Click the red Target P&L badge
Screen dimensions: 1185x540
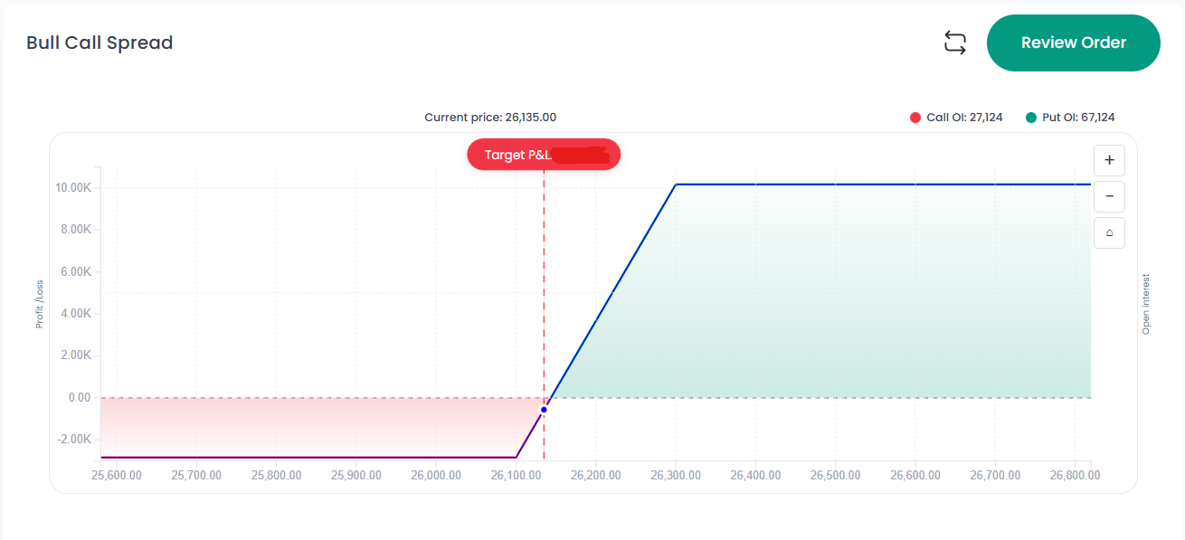click(543, 155)
